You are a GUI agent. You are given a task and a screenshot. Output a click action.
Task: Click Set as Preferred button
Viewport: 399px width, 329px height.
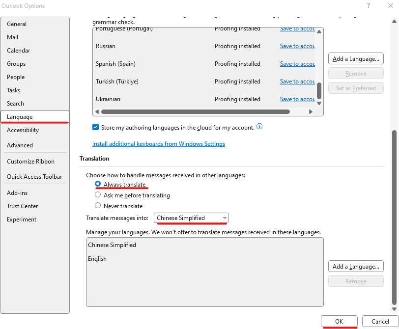pyautogui.click(x=356, y=88)
